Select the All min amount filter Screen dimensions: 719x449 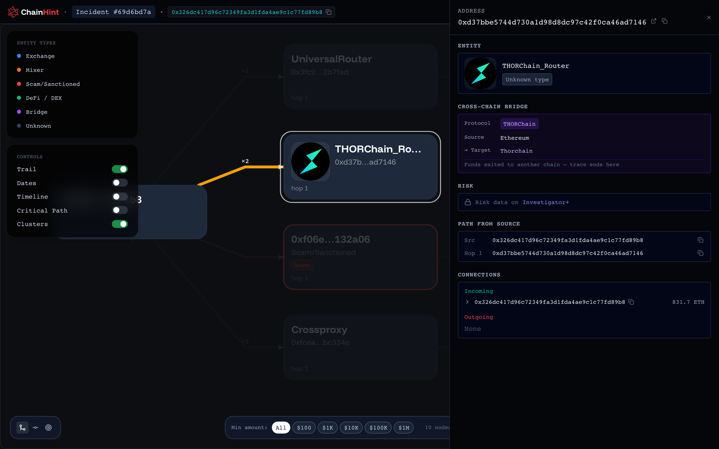281,427
